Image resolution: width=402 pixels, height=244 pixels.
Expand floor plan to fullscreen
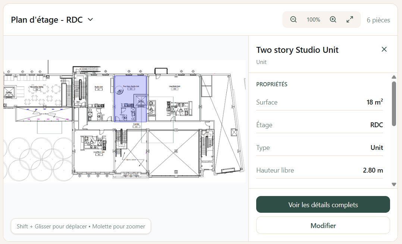tap(350, 19)
